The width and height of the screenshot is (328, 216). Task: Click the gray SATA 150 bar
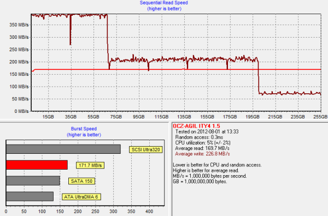33,181
